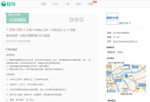The width and height of the screenshot is (150, 102).
Task: Click the verification badge beside 奥凯大宗
Action: coord(130,23)
